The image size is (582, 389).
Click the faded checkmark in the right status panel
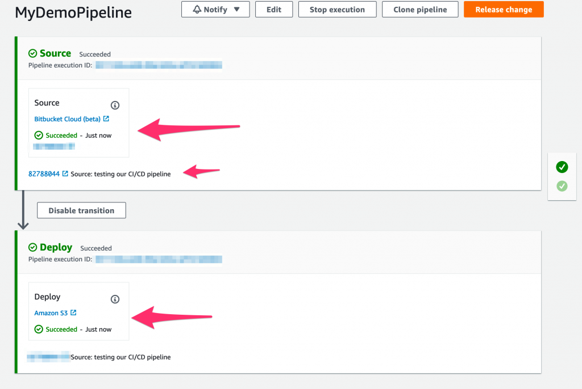point(562,185)
